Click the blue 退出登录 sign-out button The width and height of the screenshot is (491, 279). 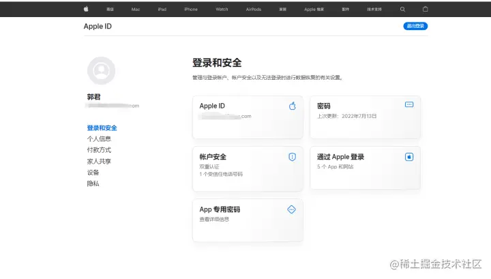tap(415, 26)
